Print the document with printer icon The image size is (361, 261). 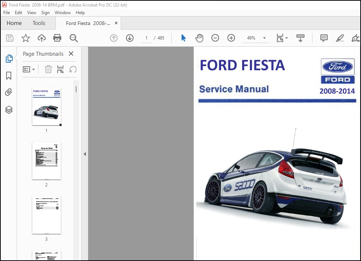coord(57,38)
